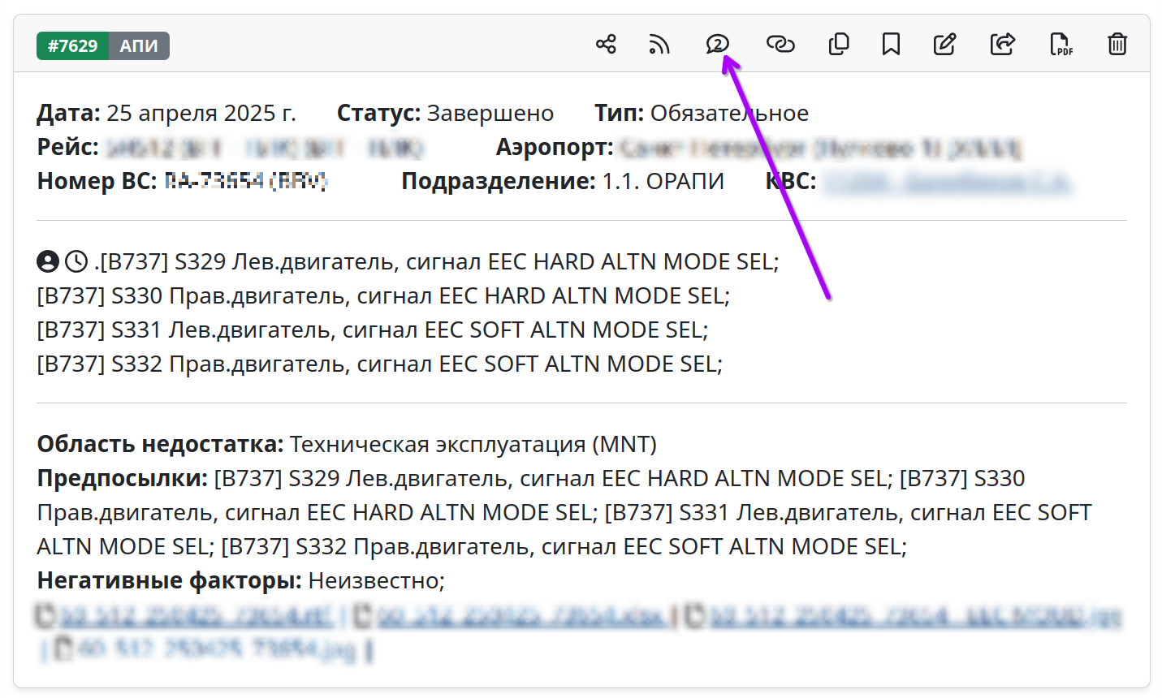Bookmark this report
The height and width of the screenshot is (698, 1162).
891,44
